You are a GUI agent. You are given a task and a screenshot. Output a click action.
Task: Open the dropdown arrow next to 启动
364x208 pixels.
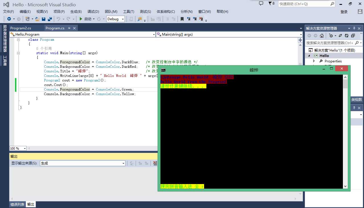coord(94,19)
